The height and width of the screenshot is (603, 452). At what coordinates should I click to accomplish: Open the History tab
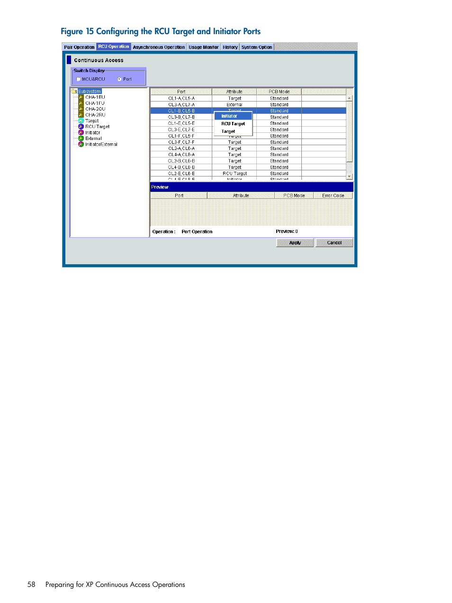click(230, 47)
